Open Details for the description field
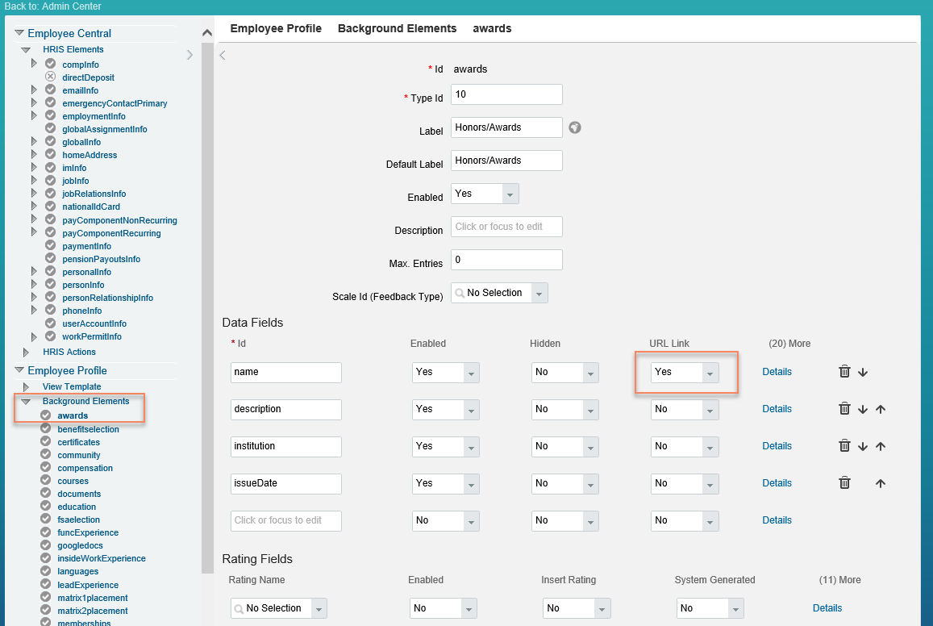 click(x=777, y=409)
